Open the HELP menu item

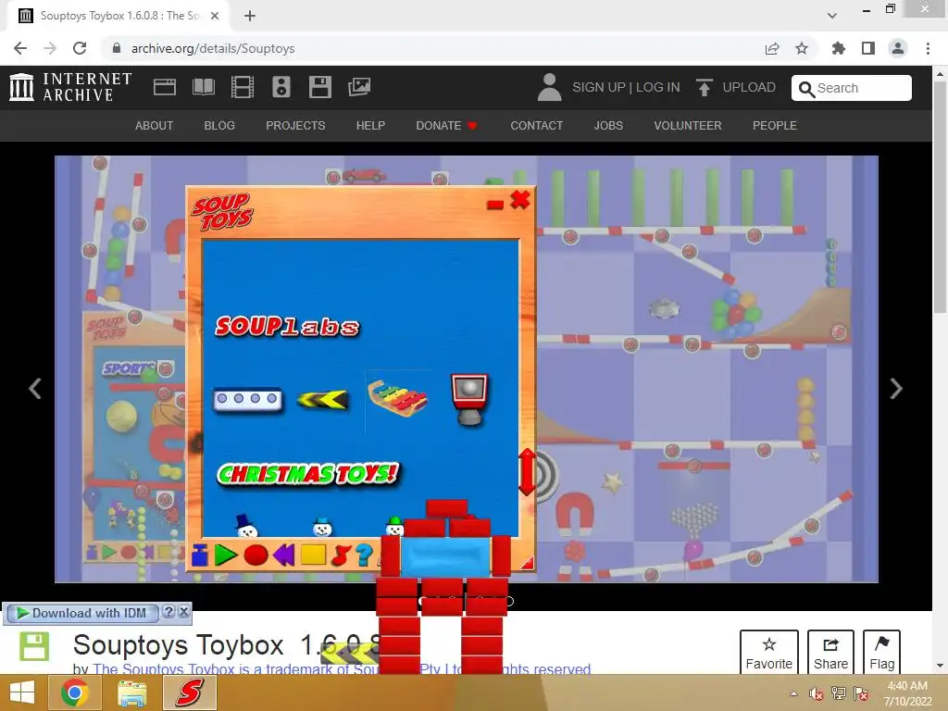tap(370, 125)
